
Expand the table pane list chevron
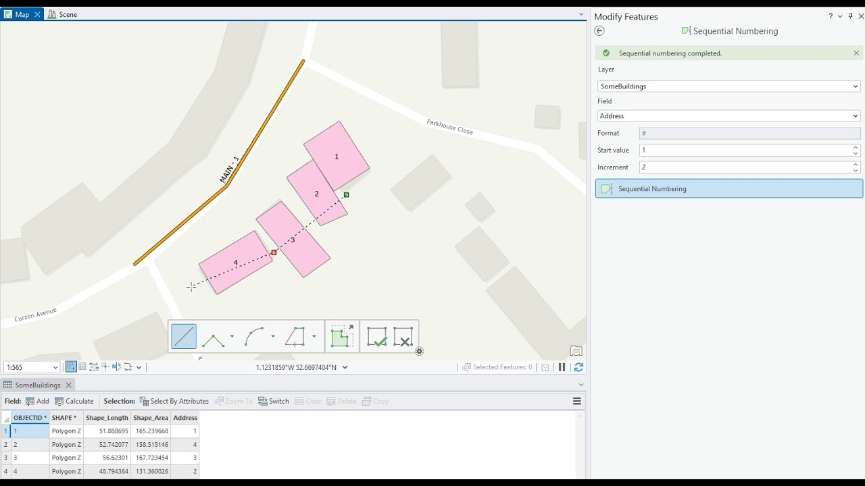581,385
